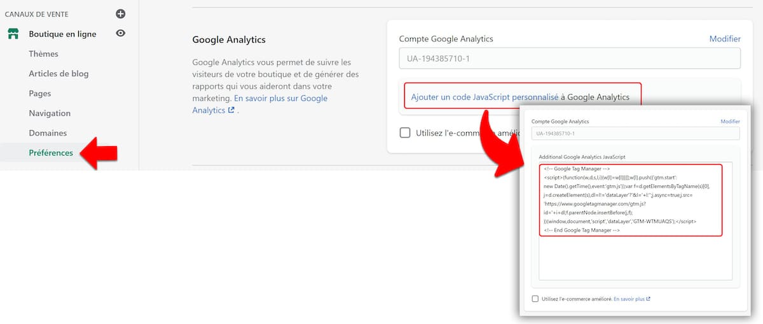Open En savoir plus sur Google Analytics link
Image resolution: width=763 pixels, height=324 pixels.
[280, 98]
